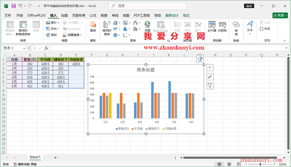Insert a Slicer (切片器)
Image resolution: width=291 pixels, height=167 pixels.
pos(212,26)
